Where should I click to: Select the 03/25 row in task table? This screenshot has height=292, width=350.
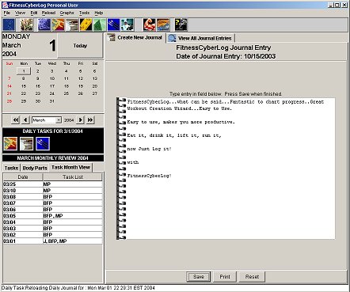(52, 184)
